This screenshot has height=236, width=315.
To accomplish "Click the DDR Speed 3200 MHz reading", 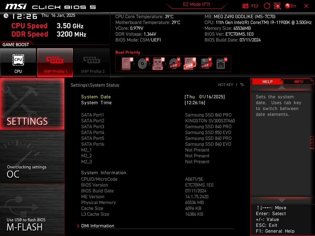I will point(49,34).
